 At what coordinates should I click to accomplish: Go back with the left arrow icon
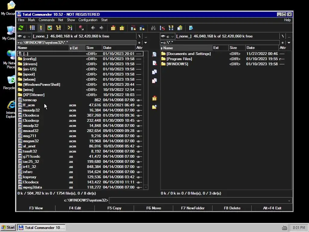click(x=93, y=28)
